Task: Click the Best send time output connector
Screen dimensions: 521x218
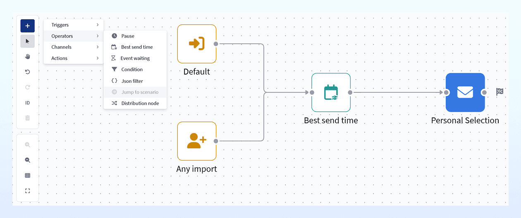Action: click(350, 92)
